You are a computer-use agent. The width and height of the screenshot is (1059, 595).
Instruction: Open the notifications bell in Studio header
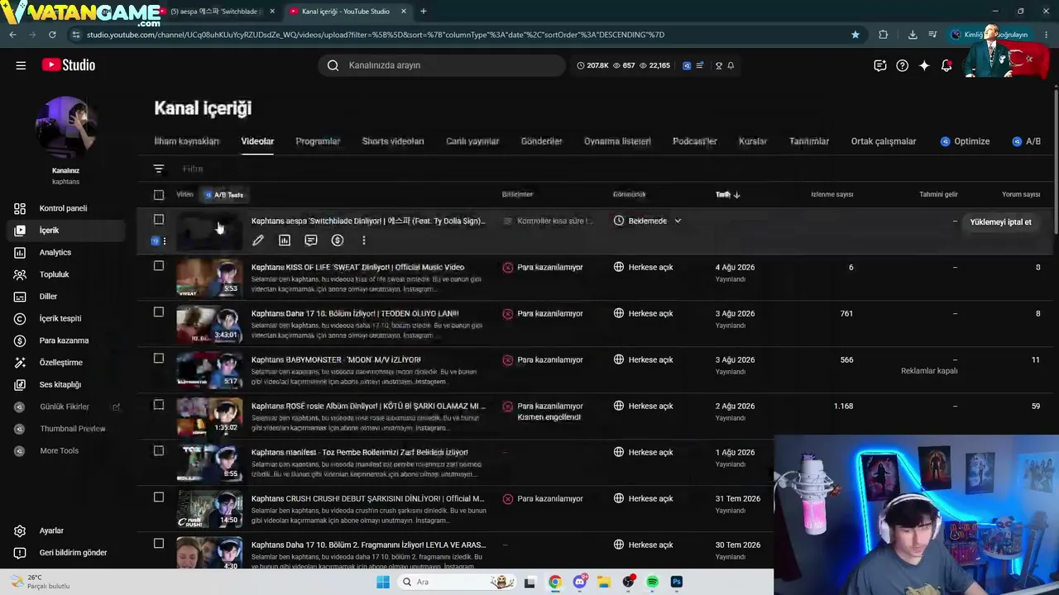[946, 65]
